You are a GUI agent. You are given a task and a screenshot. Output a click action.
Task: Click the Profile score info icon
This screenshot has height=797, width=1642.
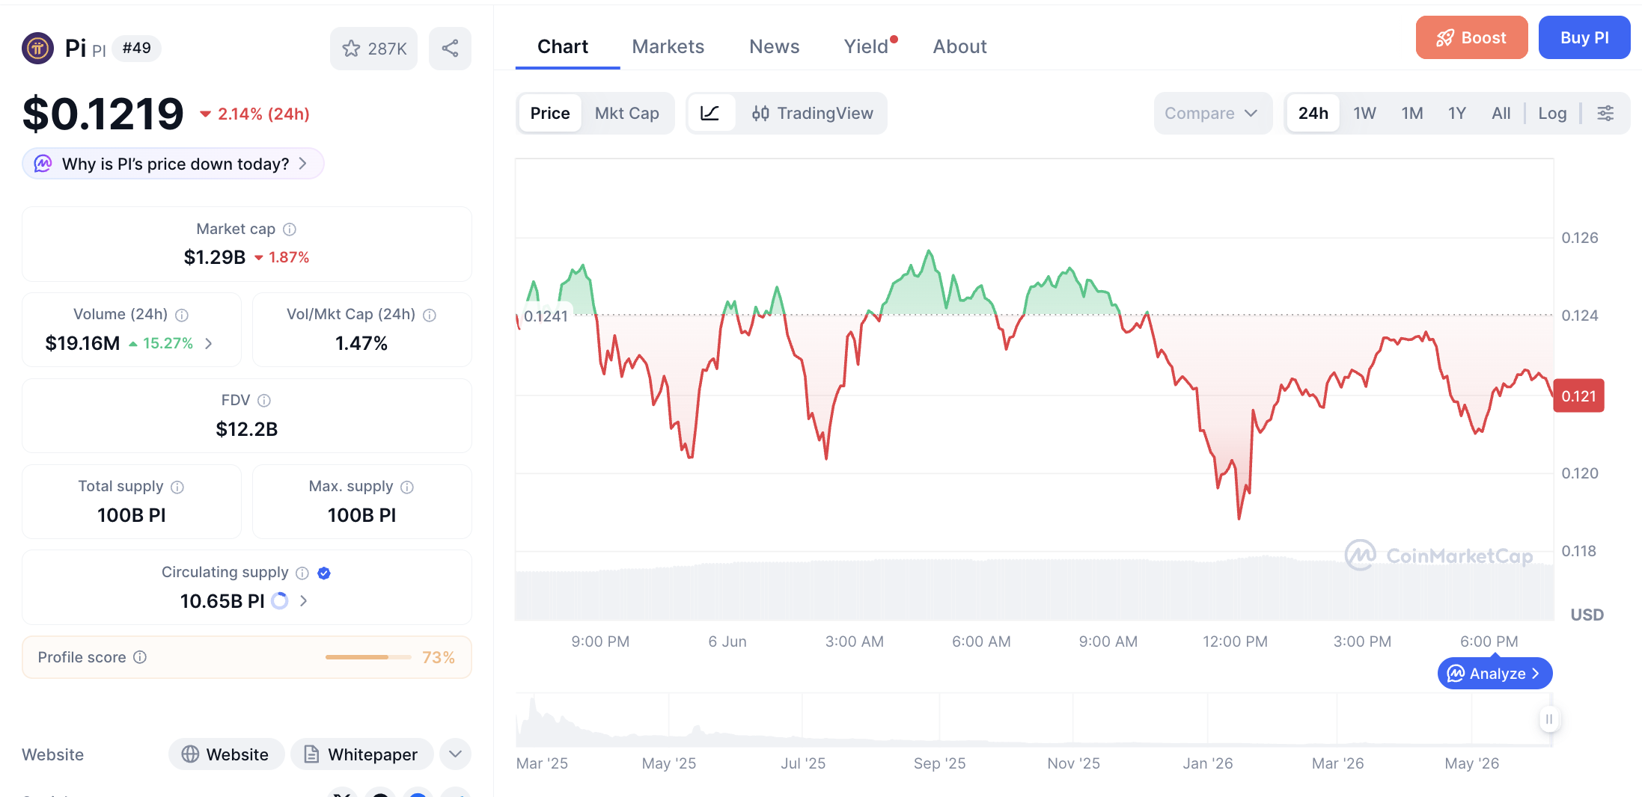click(x=140, y=657)
